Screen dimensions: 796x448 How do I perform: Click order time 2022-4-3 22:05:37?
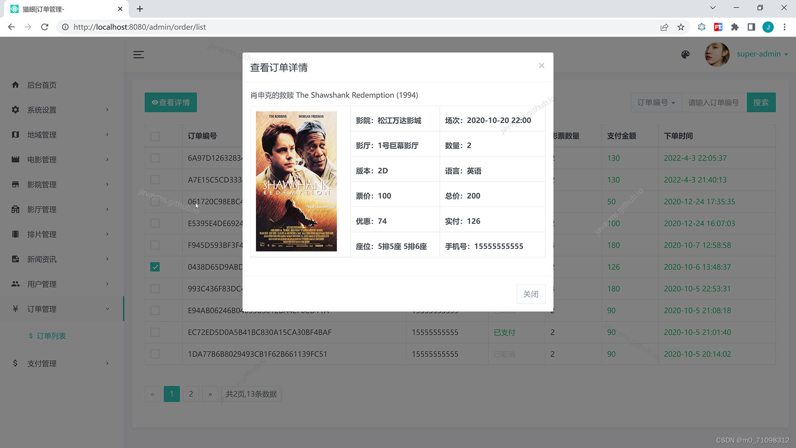point(695,158)
